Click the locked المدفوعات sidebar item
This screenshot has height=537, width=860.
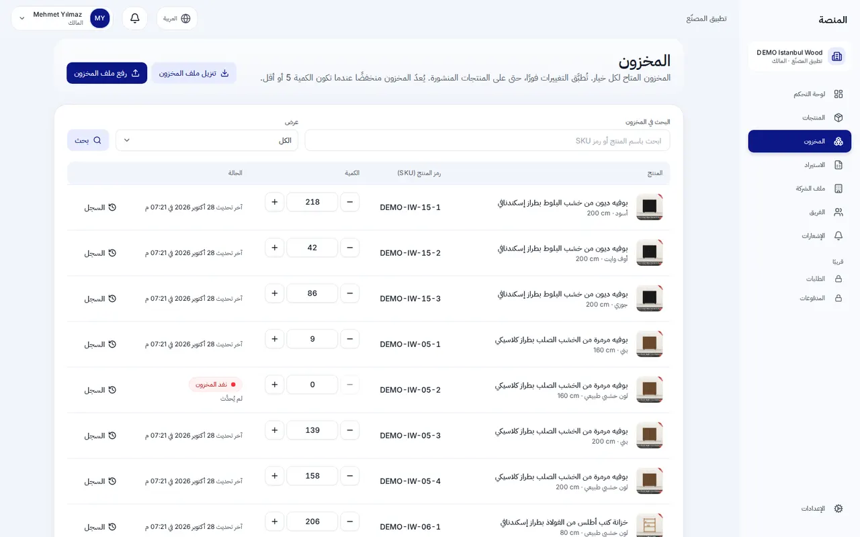tap(800, 298)
